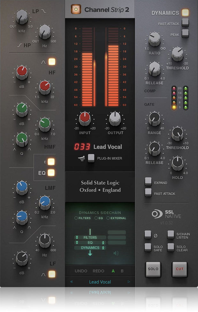Invert phase with the Ø button
Image resolution: width=198 pixels, height=312 pixels.
[x=148, y=234]
